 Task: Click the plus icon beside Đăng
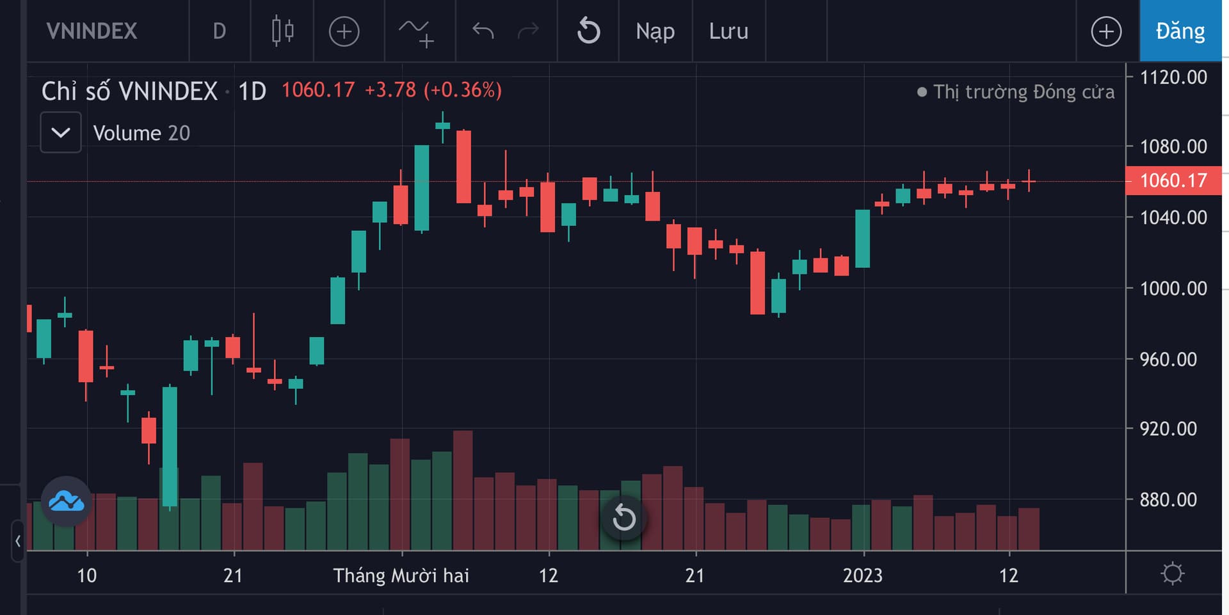tap(1106, 31)
